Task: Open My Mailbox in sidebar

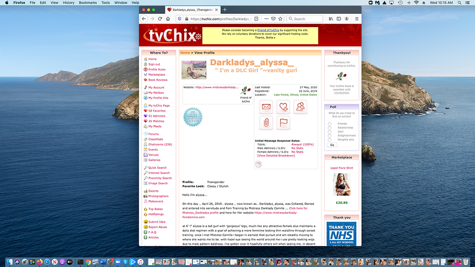Action: tap(156, 93)
